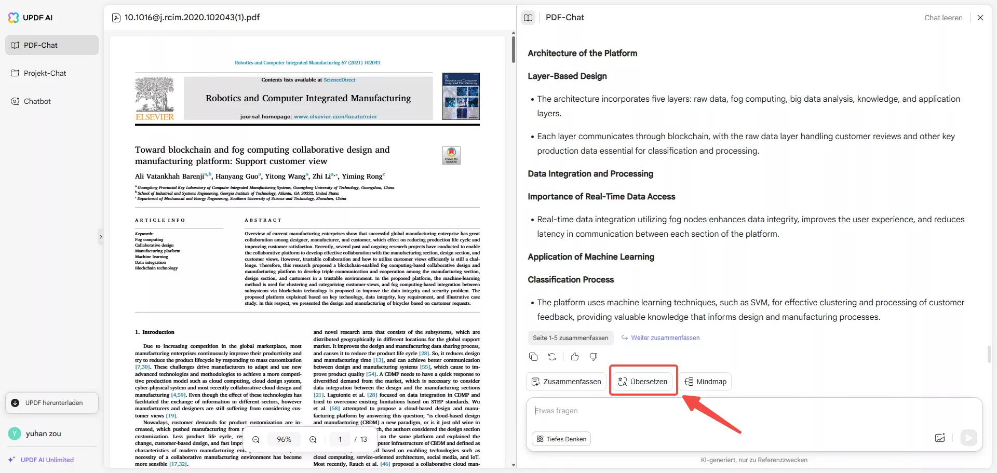Click the sparkle icon beside UPDF AI Unlimited
The image size is (997, 473).
(x=11, y=460)
